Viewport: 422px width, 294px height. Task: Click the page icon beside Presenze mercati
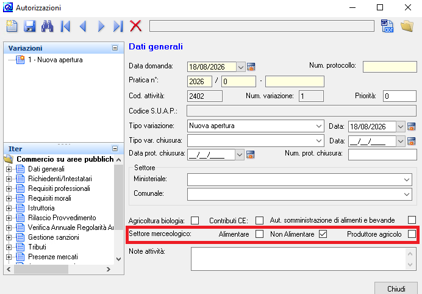20,257
